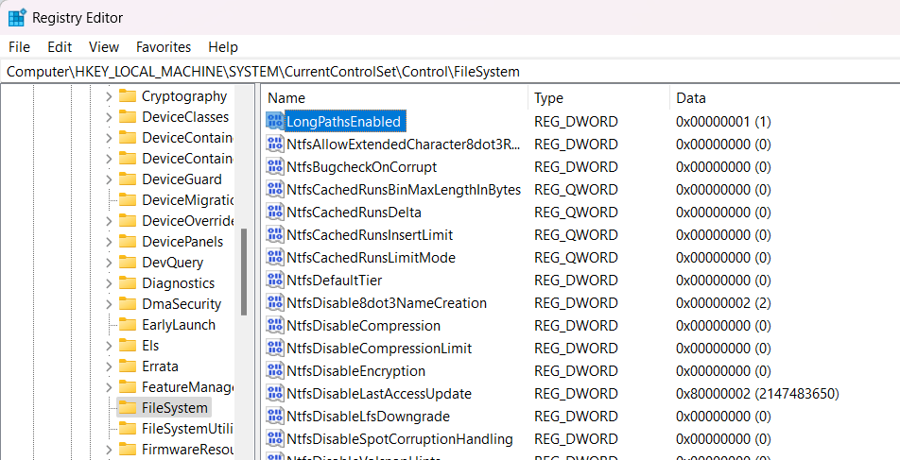
Task: Click the NtfsBugcheckOnCorrupt value icon
Action: 275,167
